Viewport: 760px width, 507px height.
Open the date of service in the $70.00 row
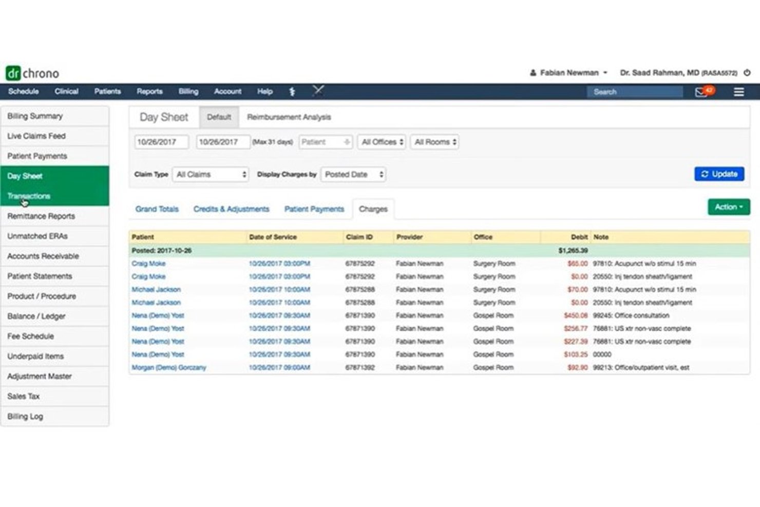(279, 290)
